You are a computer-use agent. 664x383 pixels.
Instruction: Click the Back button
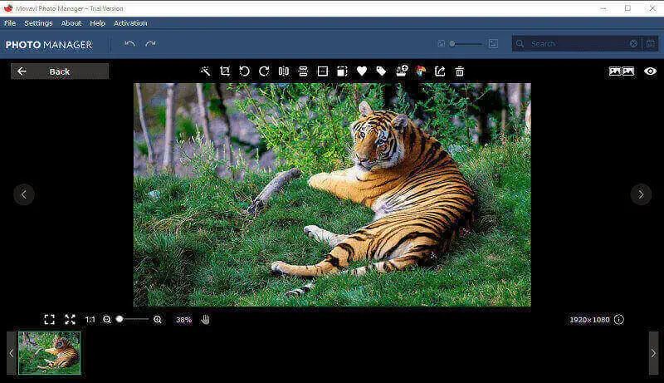[59, 71]
